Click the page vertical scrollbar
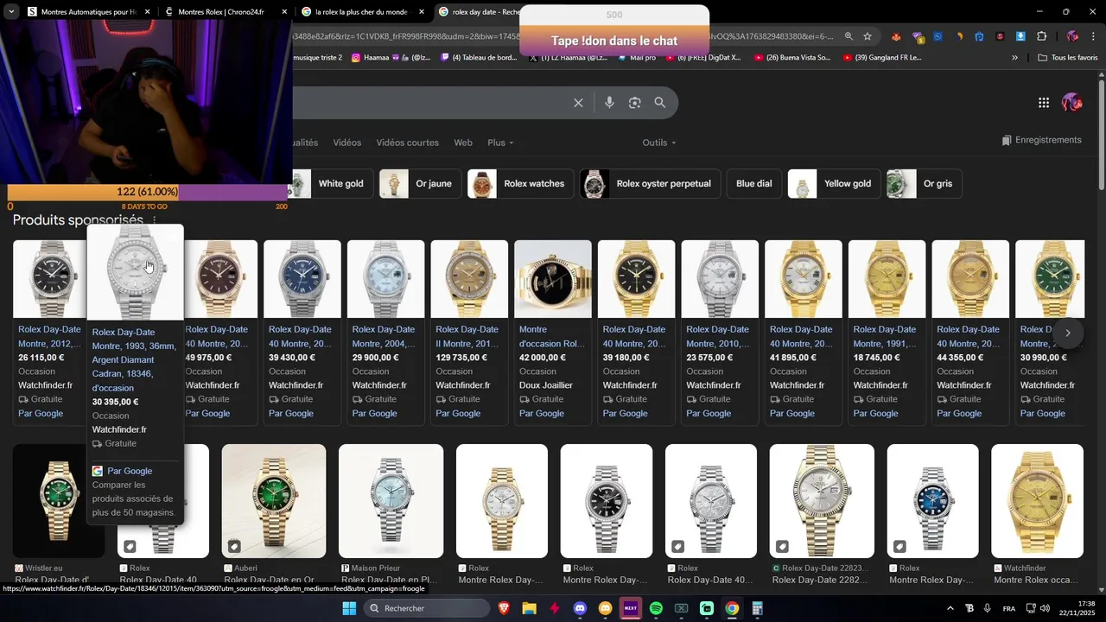1106x622 pixels. tap(1101, 134)
